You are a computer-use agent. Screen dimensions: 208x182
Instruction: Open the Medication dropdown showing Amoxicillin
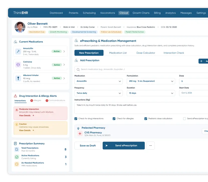coord(98,81)
